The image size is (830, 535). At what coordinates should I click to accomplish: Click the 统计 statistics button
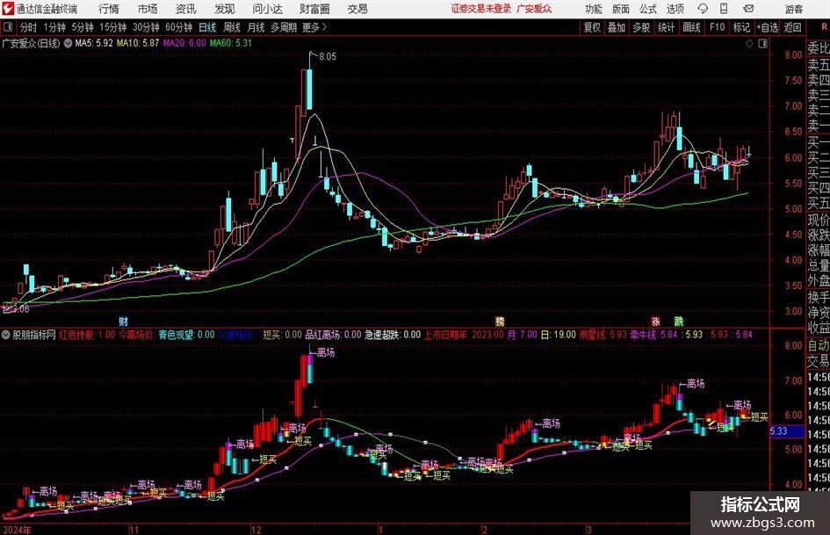tap(666, 27)
